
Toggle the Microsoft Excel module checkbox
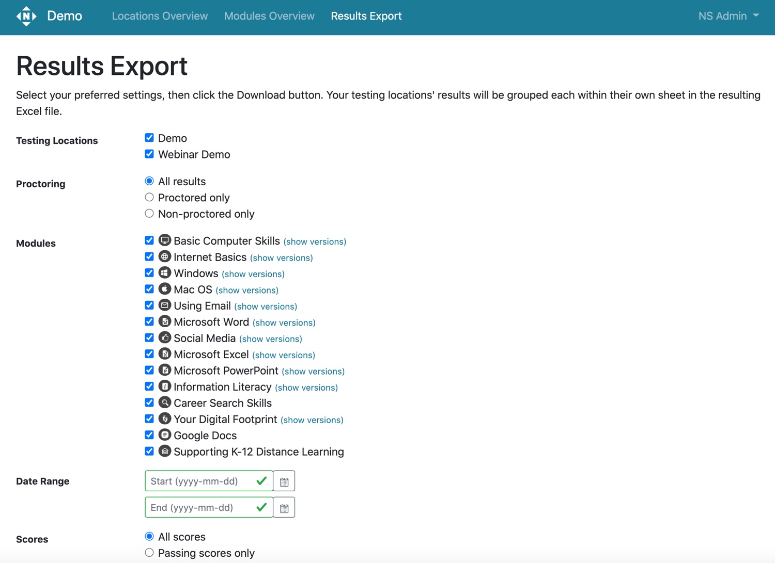[x=149, y=354]
